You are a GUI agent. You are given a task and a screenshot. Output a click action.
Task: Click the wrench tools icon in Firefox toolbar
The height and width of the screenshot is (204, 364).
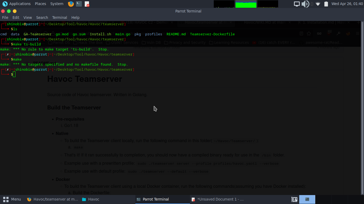click(x=339, y=33)
